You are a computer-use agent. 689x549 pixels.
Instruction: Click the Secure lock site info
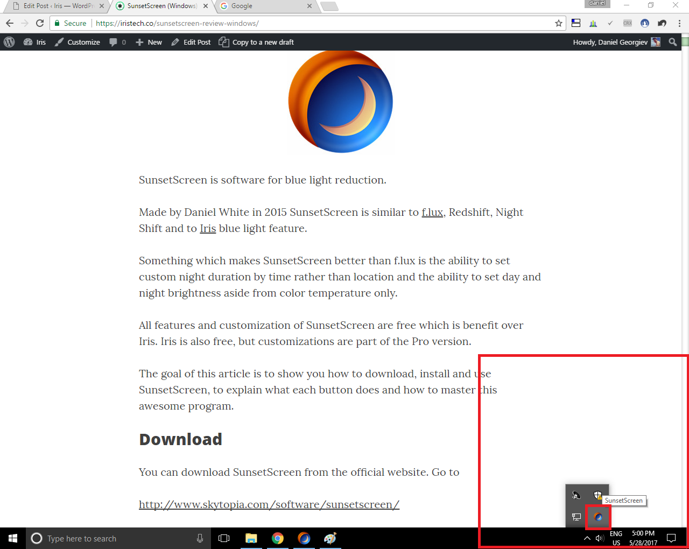[x=71, y=23]
